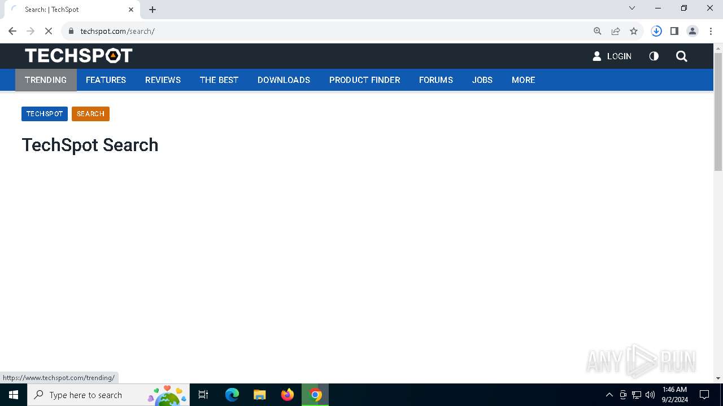Click the vertical page scrollbar thumb
Viewport: 723px width, 406px height.
(x=718, y=112)
